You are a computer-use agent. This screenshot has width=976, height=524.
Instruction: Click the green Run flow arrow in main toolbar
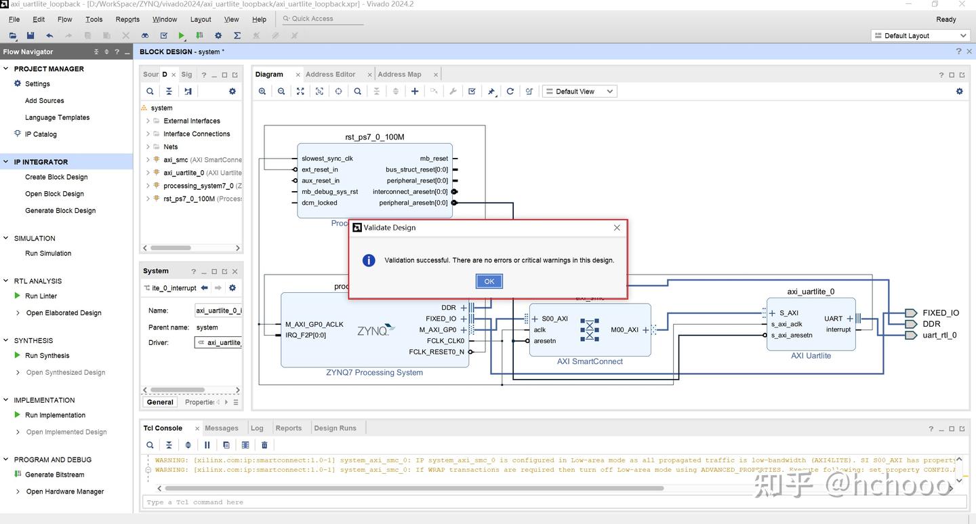(181, 35)
